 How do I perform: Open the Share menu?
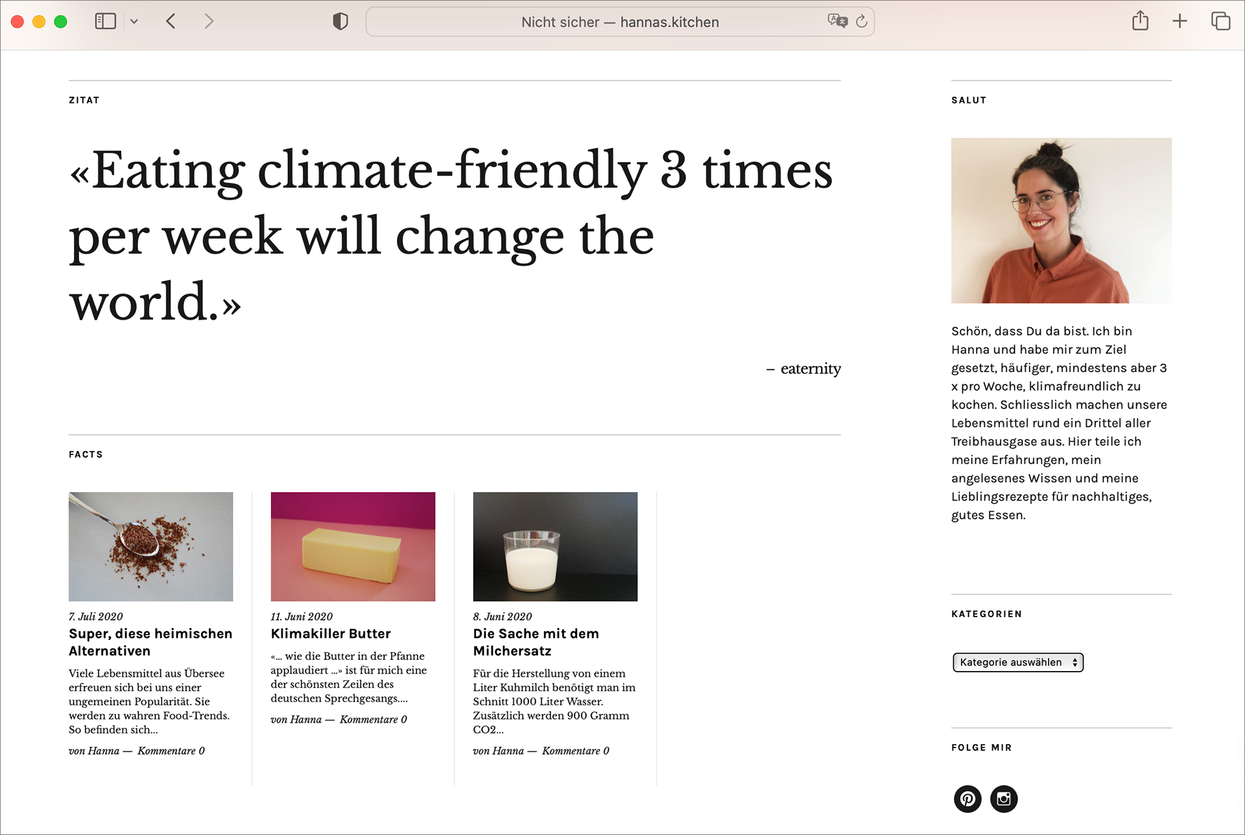(x=1140, y=21)
